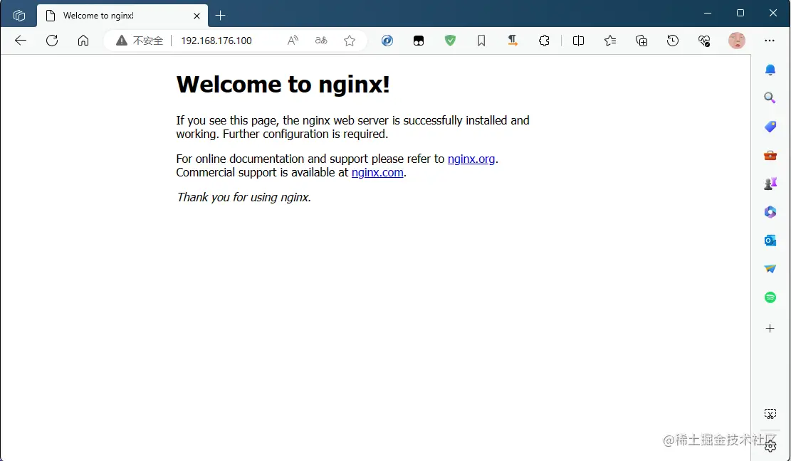This screenshot has height=461, width=791.
Task: Click the Thank you for using nginx. text
Action: [243, 197]
